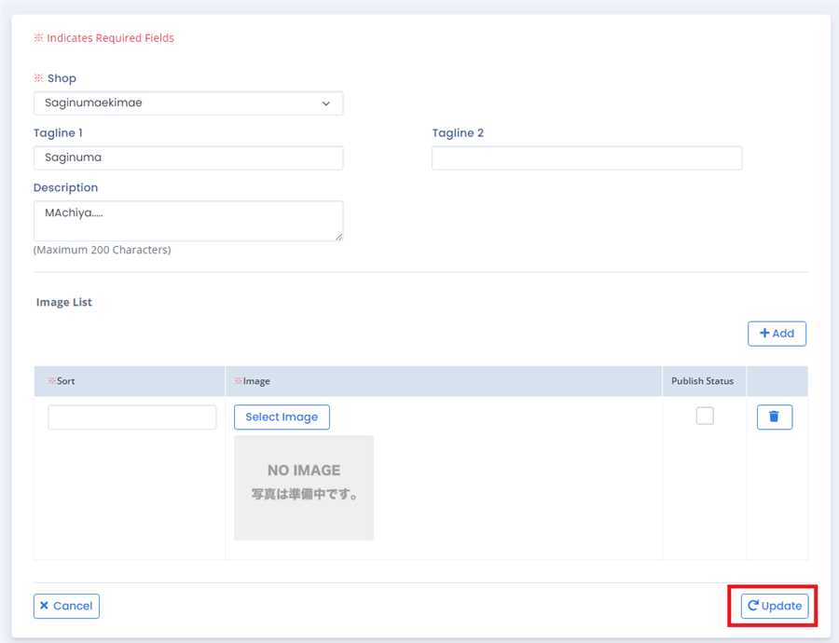The width and height of the screenshot is (839, 643).
Task: Click the Indicates Required Fields notice
Action: point(110,38)
